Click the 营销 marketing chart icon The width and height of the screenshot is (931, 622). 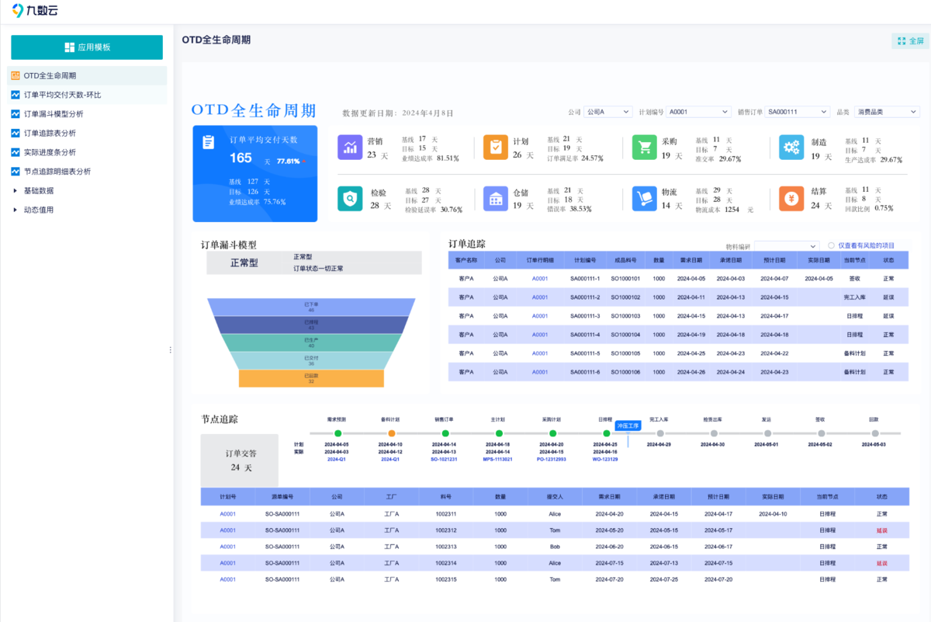coord(350,148)
